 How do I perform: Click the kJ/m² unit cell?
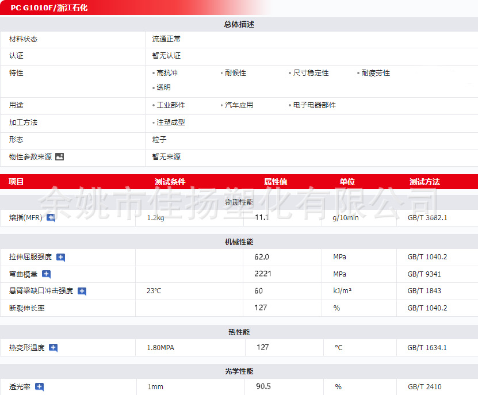pyautogui.click(x=342, y=291)
